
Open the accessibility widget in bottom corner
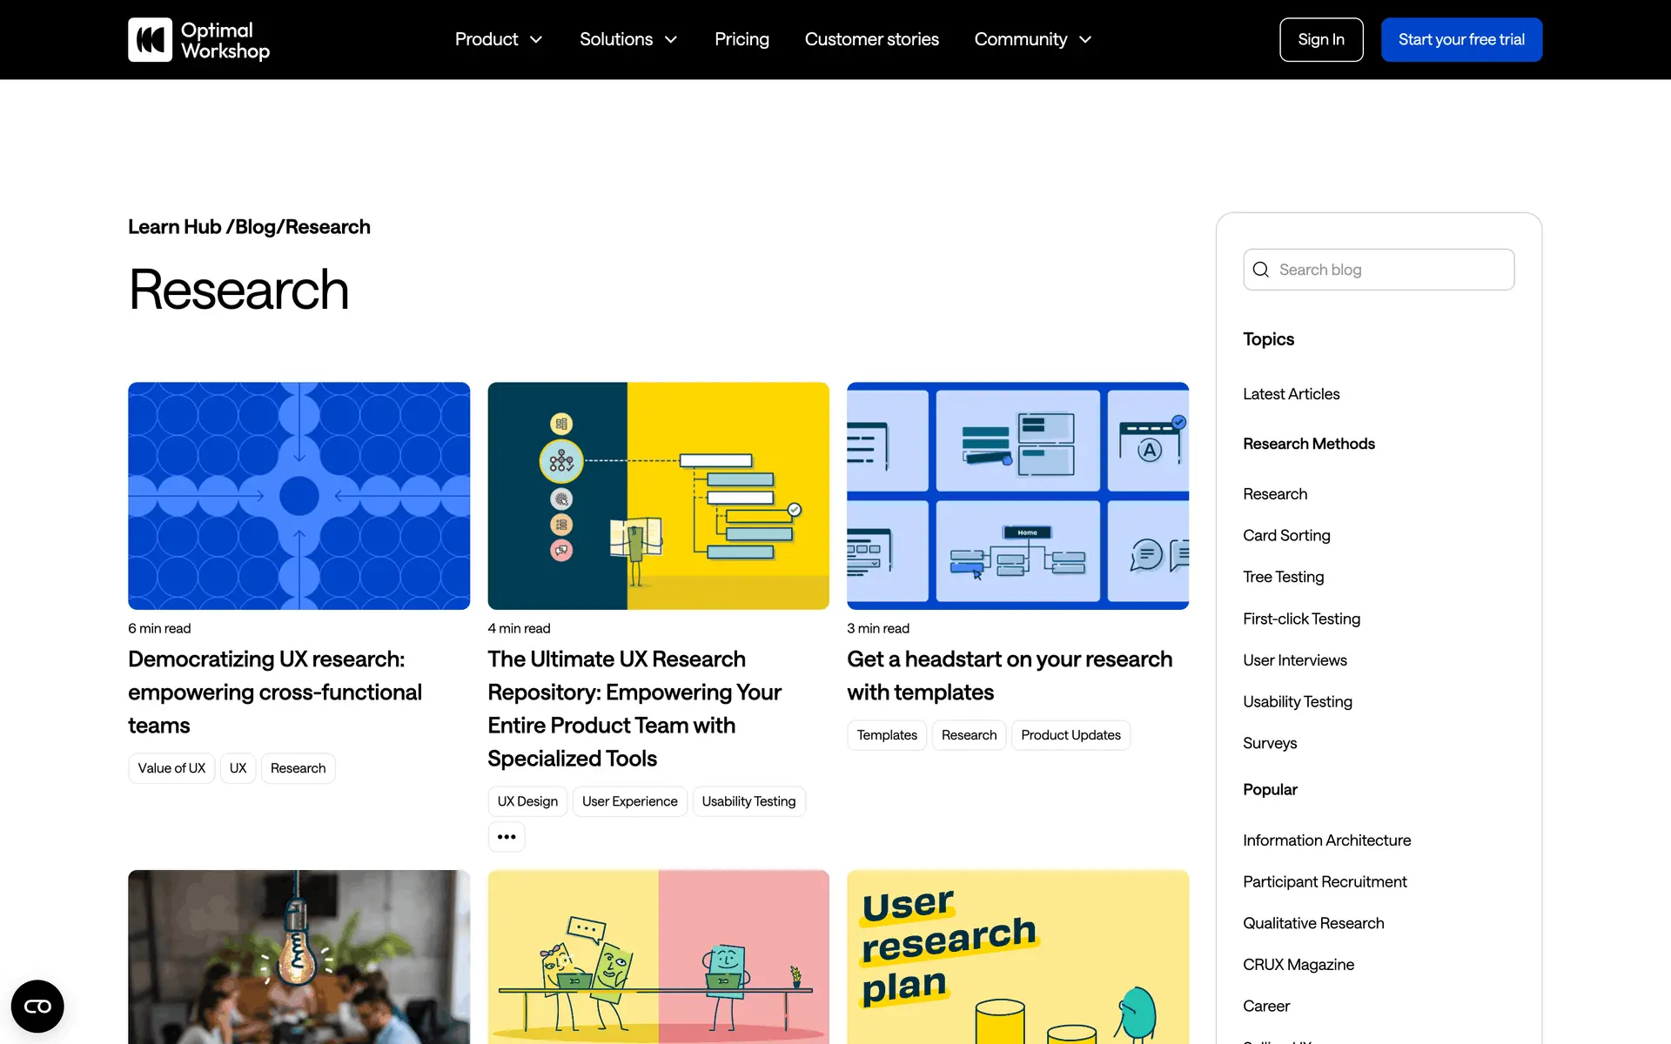(x=37, y=1007)
